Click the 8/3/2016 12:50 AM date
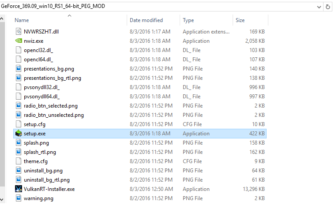Screen dimensions: 335x205 coord(151,189)
